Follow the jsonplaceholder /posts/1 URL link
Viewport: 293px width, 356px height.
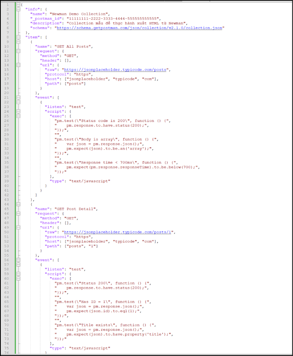click(119, 232)
